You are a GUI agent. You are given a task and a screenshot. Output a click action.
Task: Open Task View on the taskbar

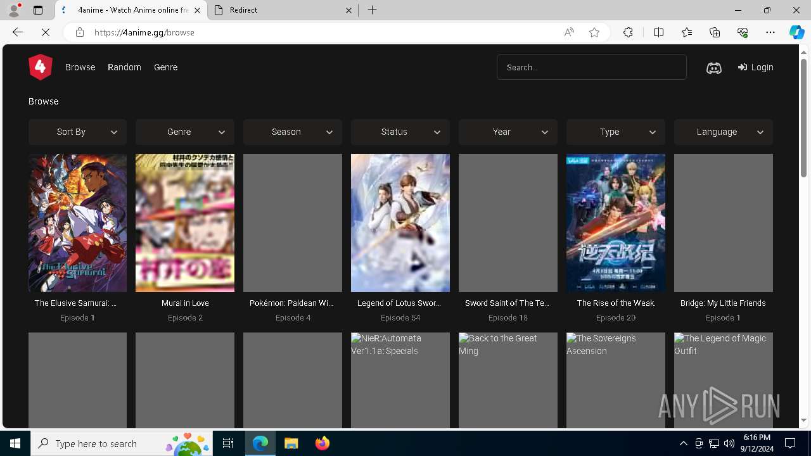[x=228, y=443]
